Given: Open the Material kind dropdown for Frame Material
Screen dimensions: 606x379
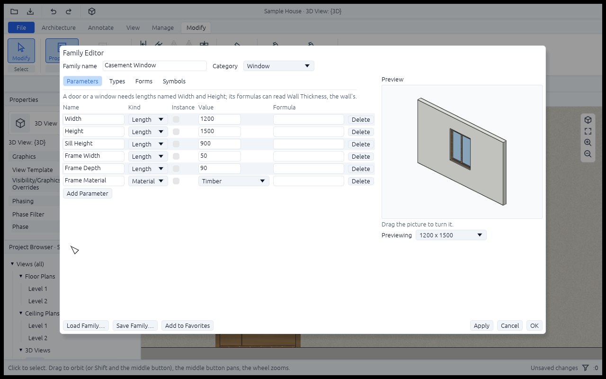Looking at the screenshot, I should click(x=148, y=181).
